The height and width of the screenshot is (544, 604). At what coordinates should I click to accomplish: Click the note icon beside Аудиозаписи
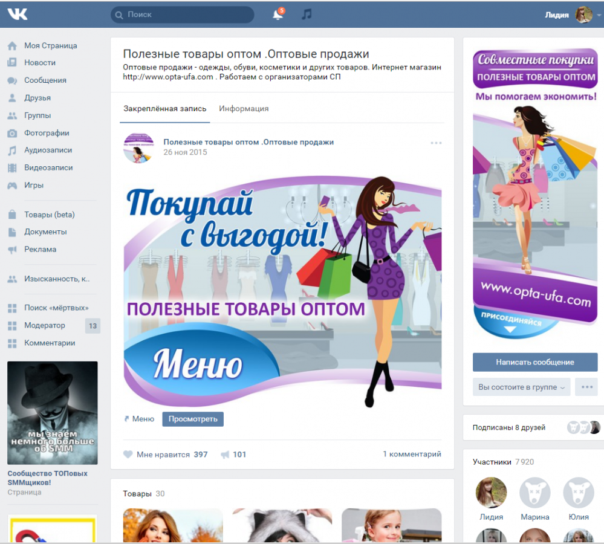[x=12, y=150]
